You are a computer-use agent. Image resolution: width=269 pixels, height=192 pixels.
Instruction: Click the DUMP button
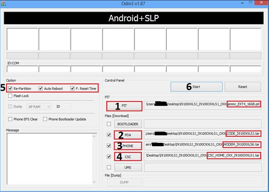pos(124,182)
